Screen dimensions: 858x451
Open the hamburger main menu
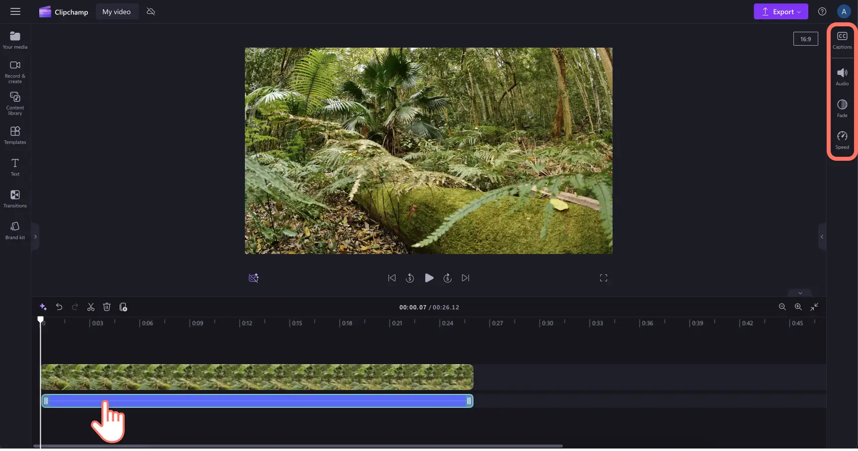[15, 11]
